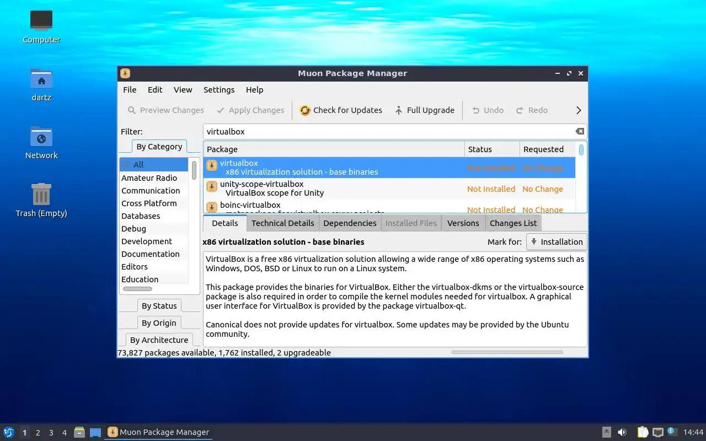
Task: Select the Development category
Action: 154,241
